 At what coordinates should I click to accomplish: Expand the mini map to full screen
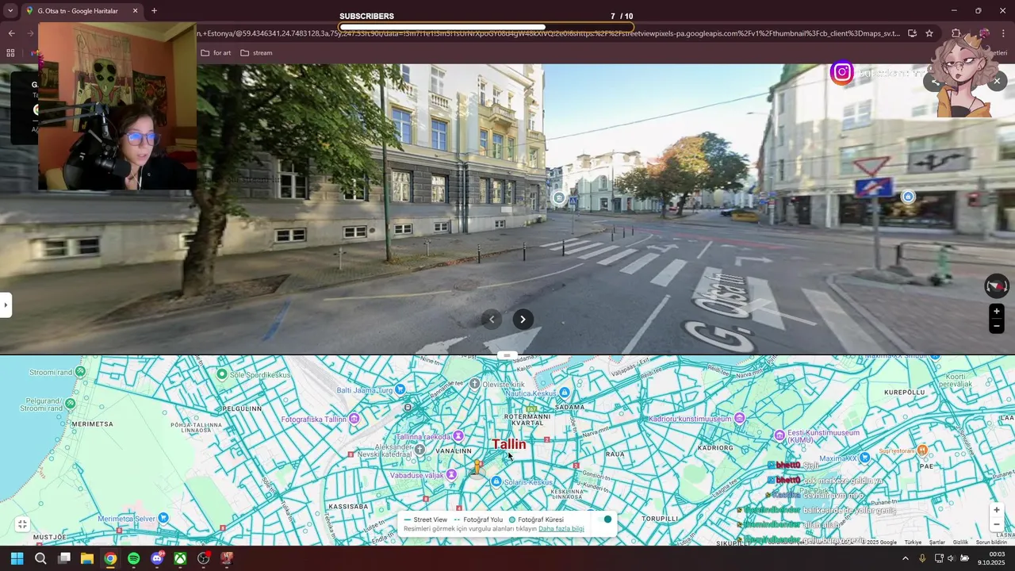(x=22, y=524)
